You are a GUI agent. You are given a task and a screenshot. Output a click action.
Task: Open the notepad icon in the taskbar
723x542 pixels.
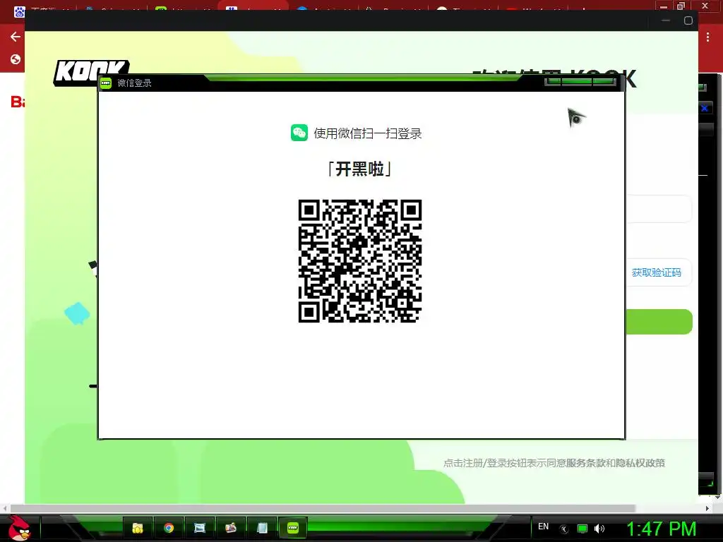click(262, 528)
